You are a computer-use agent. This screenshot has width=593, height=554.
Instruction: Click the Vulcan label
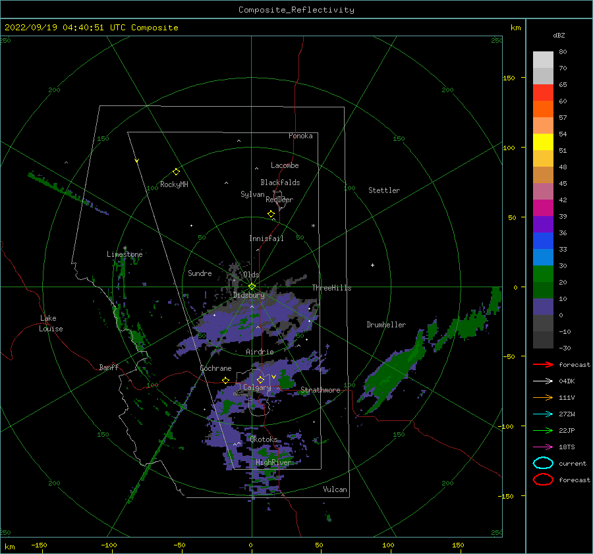(x=335, y=489)
